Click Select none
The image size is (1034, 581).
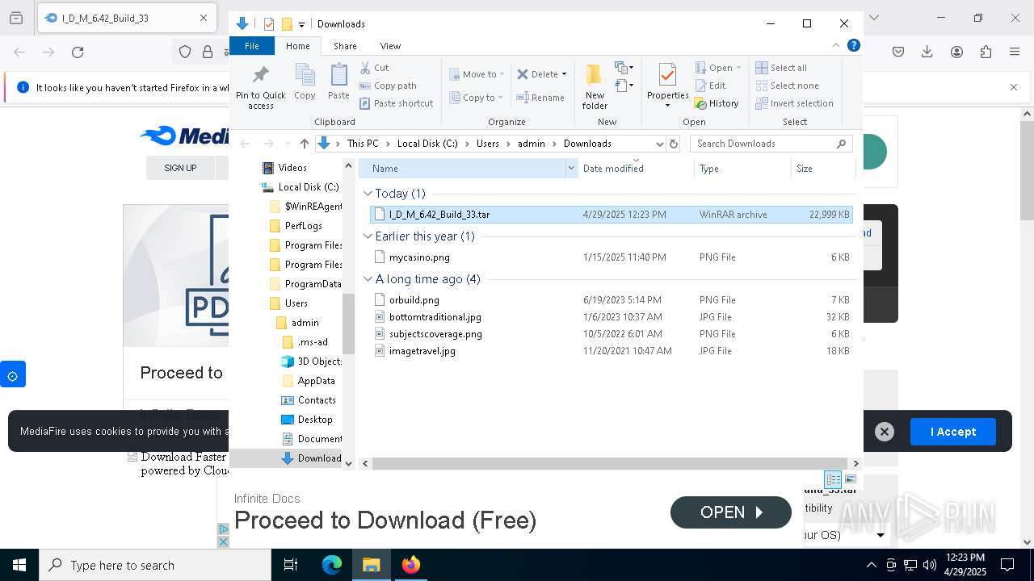pos(787,86)
